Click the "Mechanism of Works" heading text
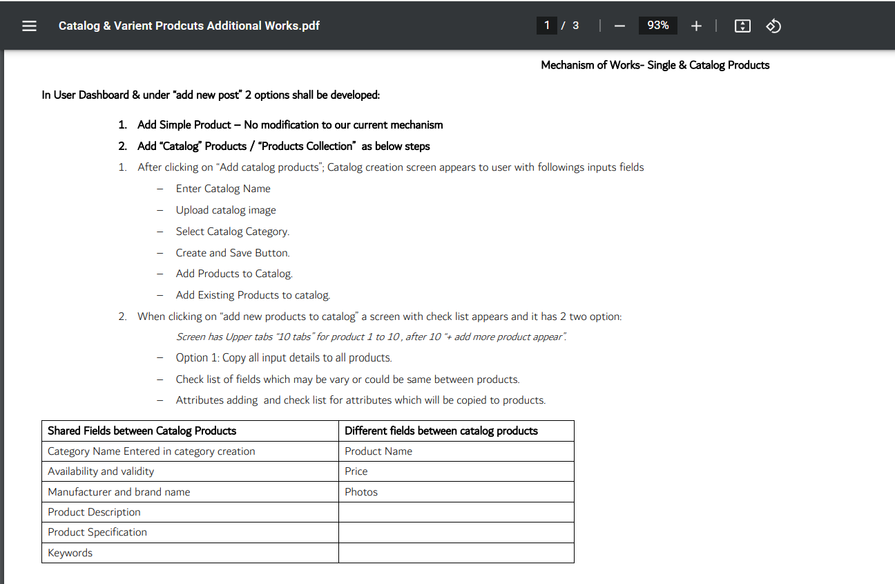 pos(655,65)
